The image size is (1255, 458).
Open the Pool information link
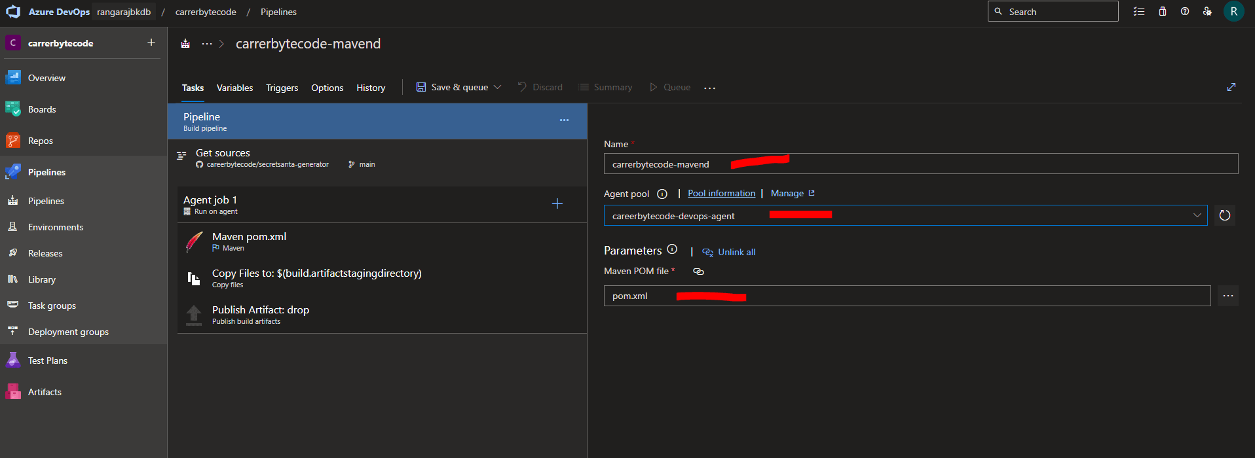pyautogui.click(x=721, y=193)
